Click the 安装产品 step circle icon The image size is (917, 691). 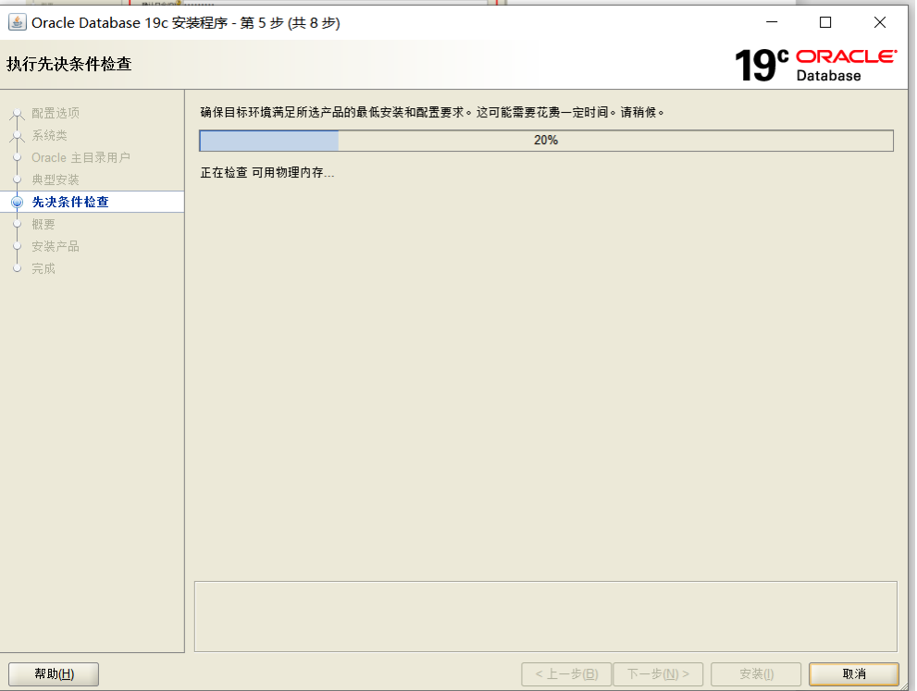tap(17, 246)
